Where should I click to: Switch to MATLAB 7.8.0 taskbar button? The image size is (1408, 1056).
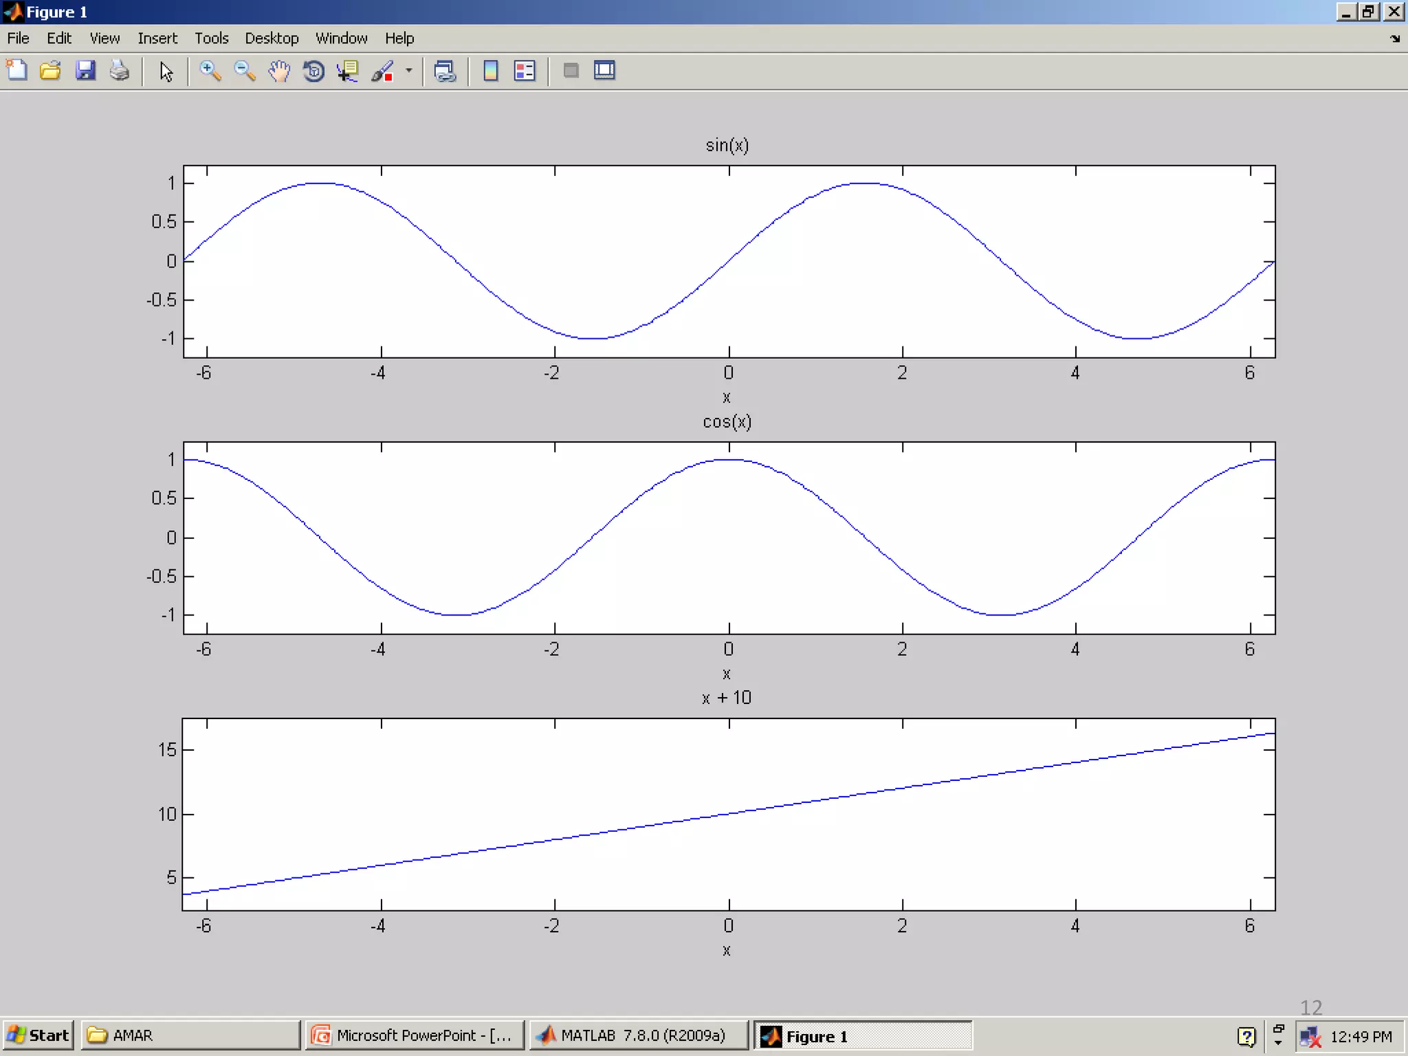(x=638, y=1035)
